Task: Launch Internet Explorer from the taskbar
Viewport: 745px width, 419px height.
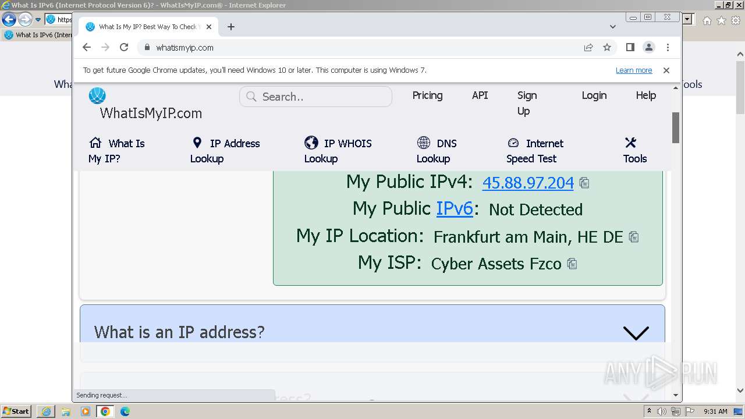Action: (x=46, y=411)
